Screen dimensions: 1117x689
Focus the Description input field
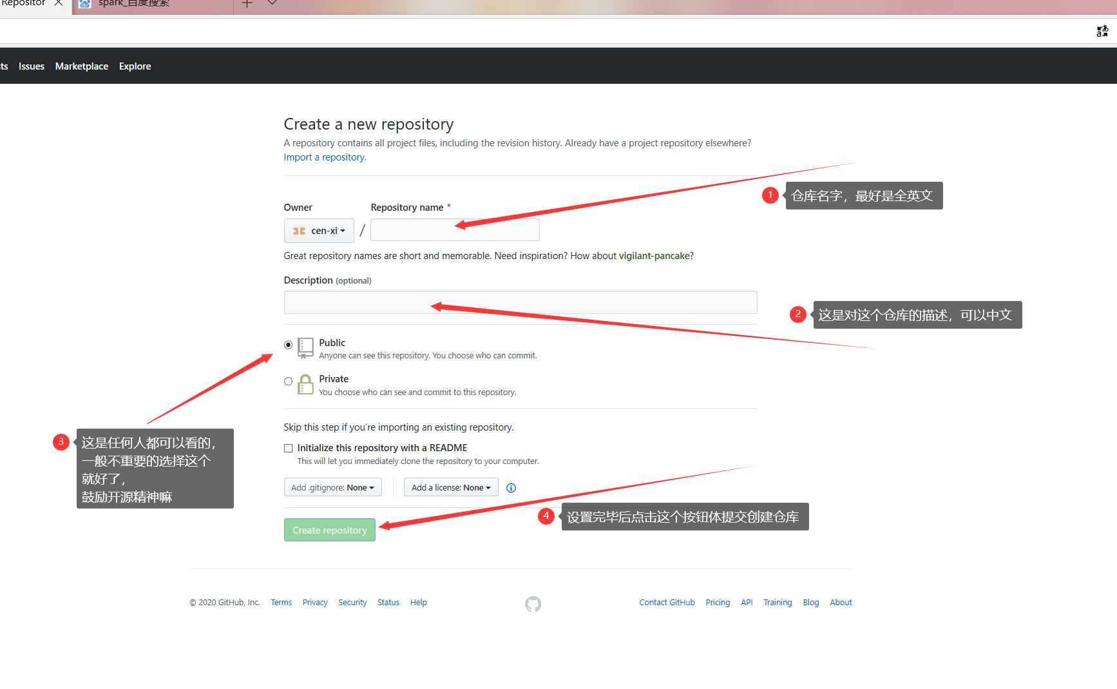[520, 302]
